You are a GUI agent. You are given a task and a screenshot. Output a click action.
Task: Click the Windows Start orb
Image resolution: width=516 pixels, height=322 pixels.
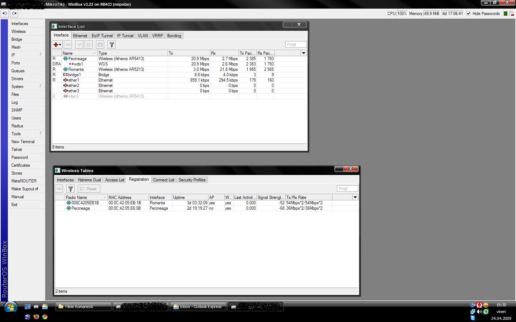(10, 307)
